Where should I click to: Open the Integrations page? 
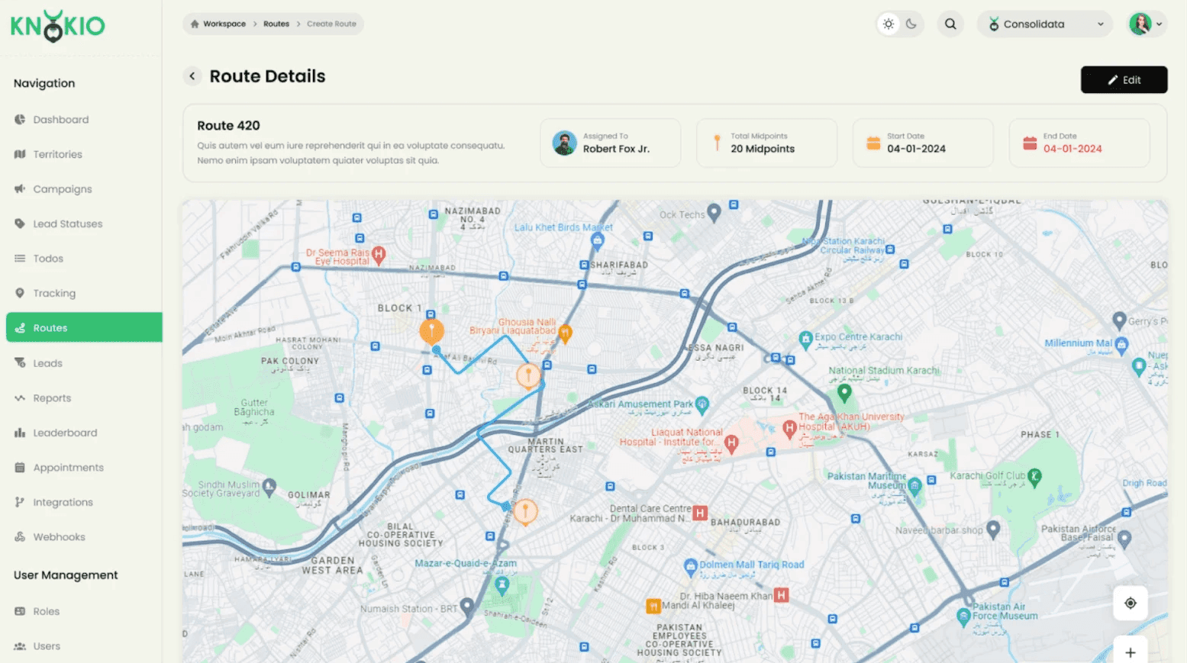click(62, 502)
